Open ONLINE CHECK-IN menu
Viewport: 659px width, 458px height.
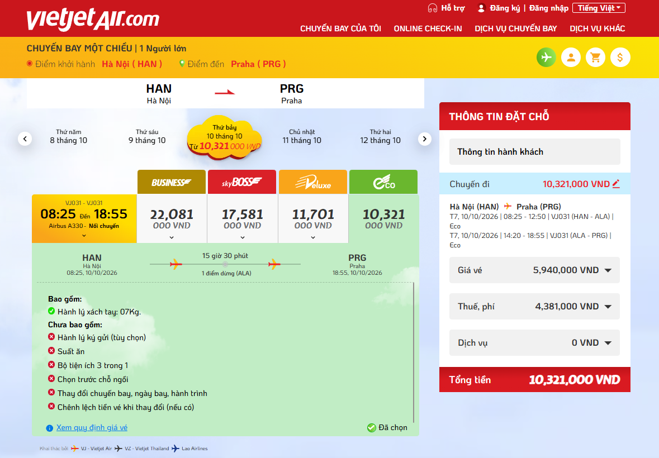tap(428, 28)
